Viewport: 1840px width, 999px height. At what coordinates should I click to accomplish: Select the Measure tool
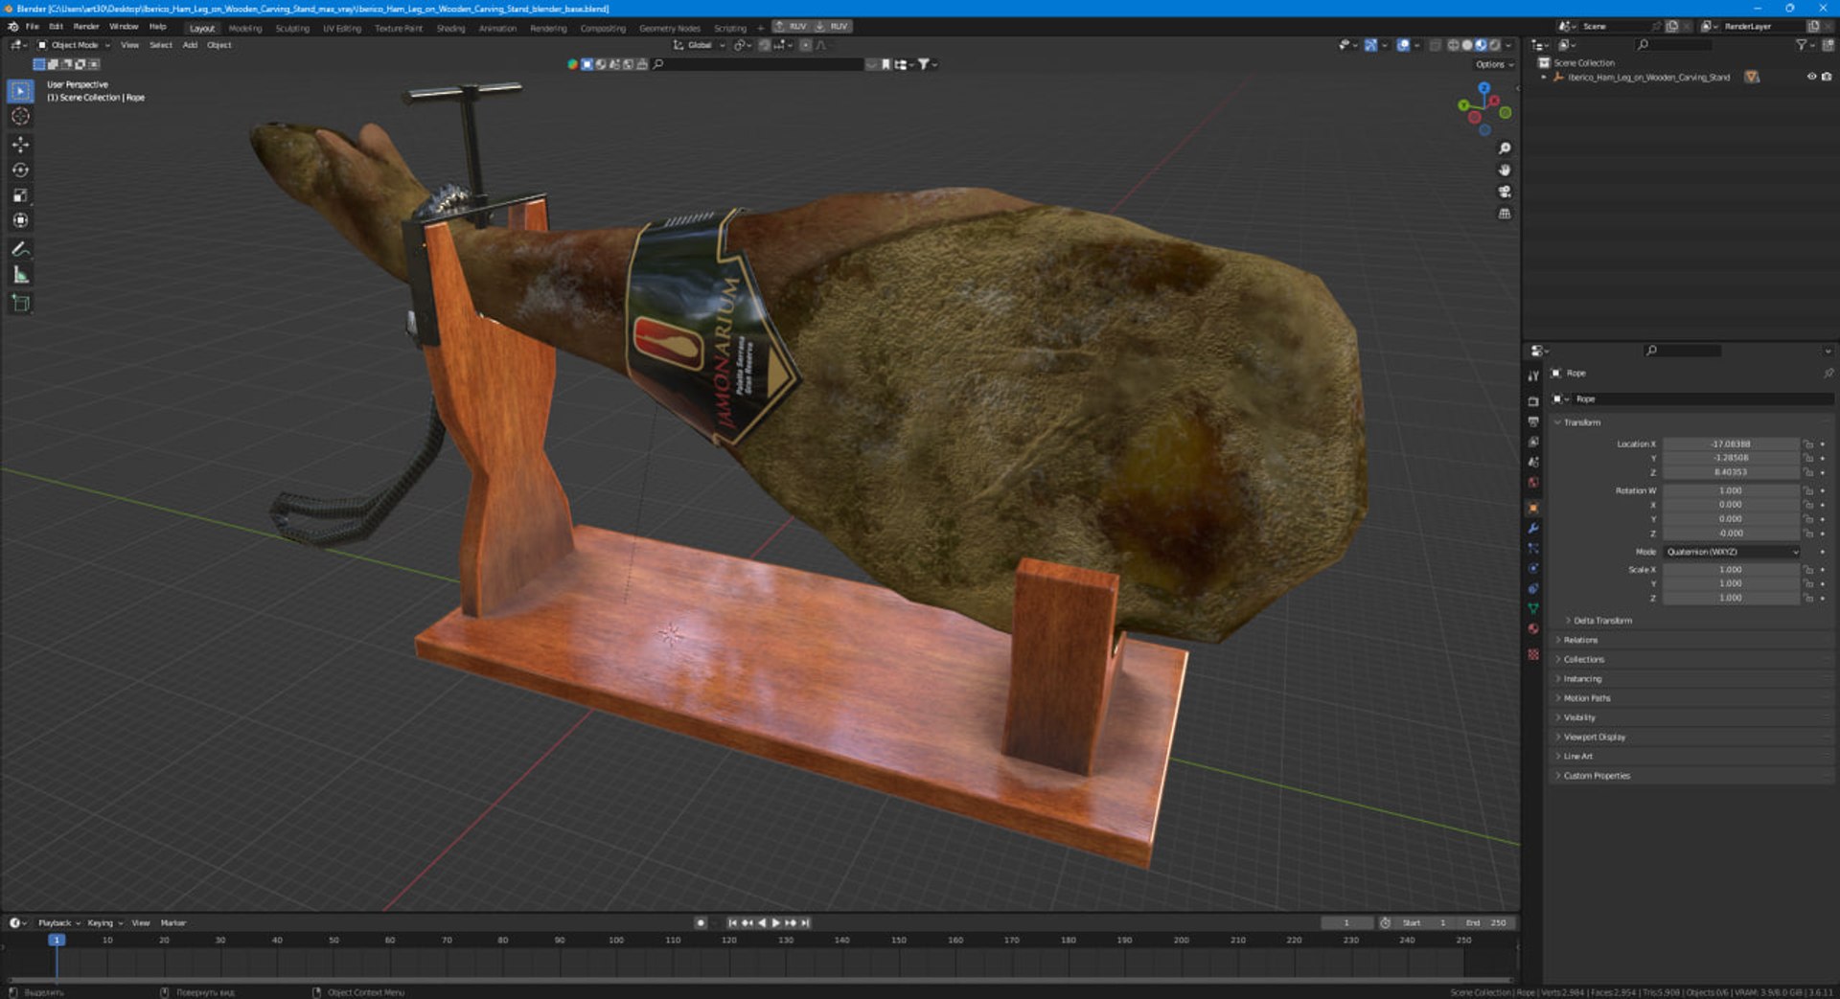tap(20, 275)
